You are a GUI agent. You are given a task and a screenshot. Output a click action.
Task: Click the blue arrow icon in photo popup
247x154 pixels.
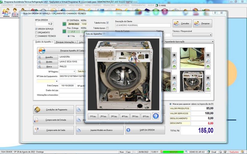155,116
